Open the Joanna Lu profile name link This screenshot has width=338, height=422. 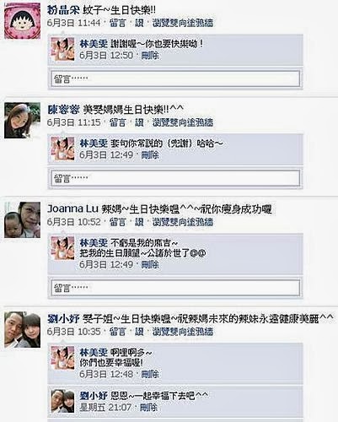(72, 209)
